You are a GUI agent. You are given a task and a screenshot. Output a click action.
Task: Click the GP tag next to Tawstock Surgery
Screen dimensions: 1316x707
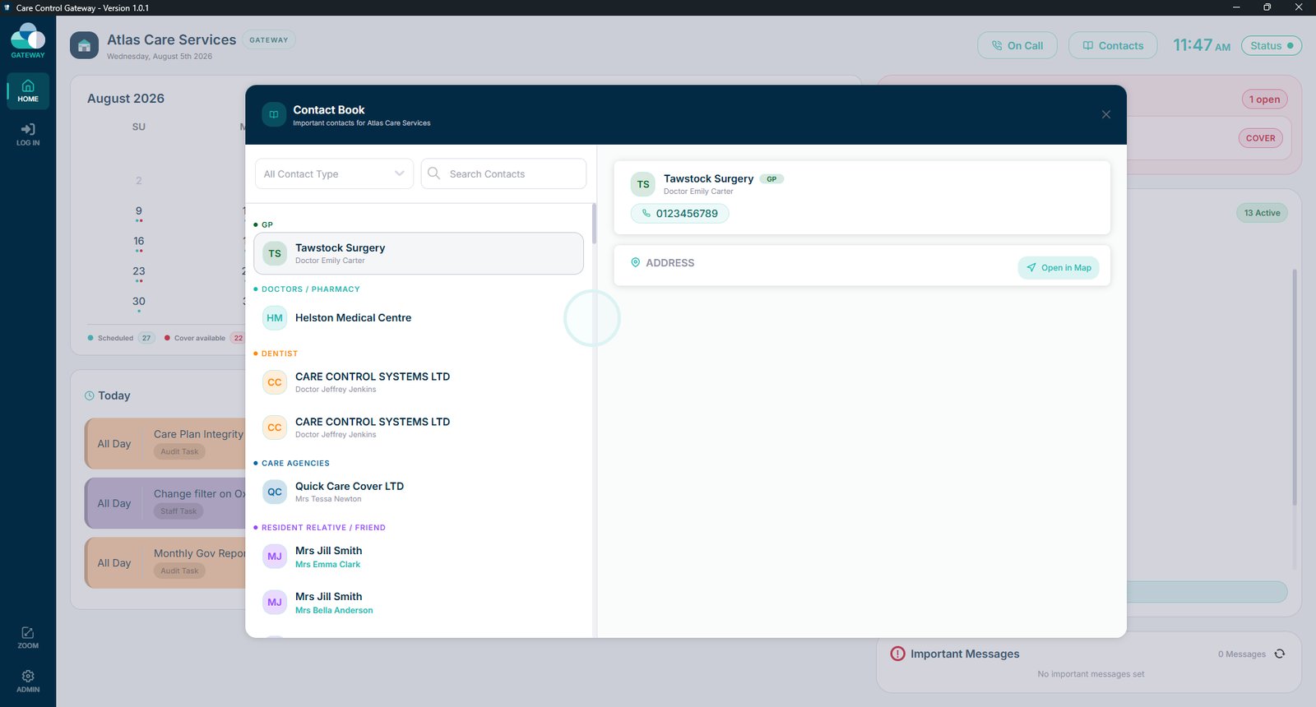point(772,178)
